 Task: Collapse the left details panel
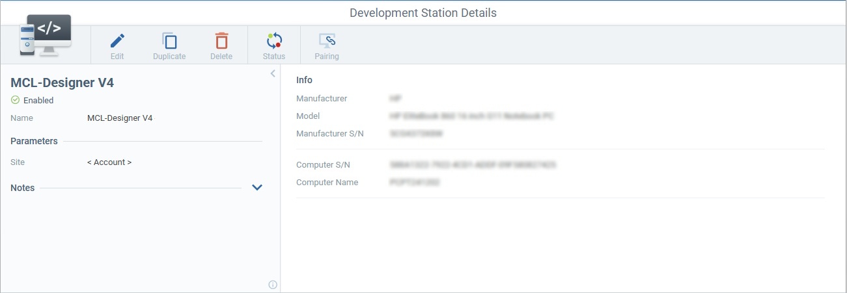[273, 73]
